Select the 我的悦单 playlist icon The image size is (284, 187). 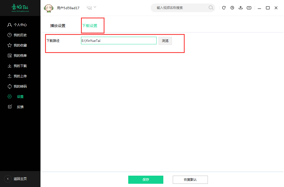pyautogui.click(x=9, y=55)
